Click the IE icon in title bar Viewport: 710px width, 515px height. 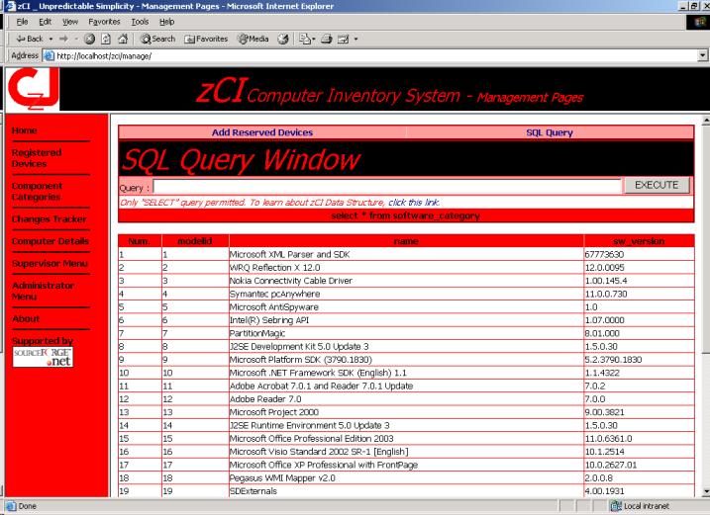[x=10, y=6]
